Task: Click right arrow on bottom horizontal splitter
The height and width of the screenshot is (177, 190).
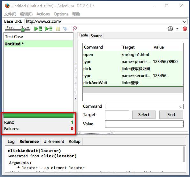Action: (112, 133)
